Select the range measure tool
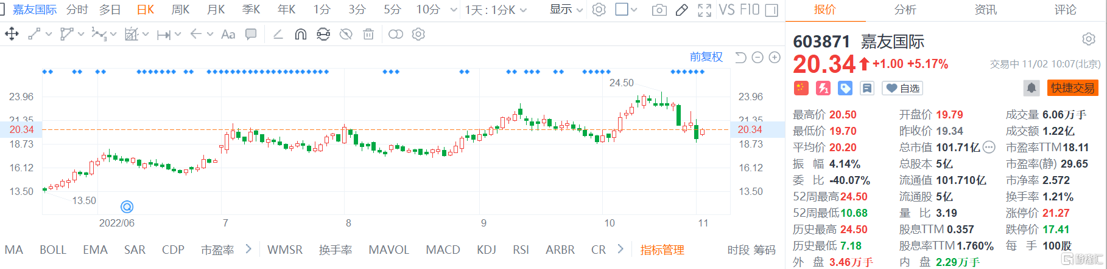This screenshot has height=269, width=1107. click(163, 35)
